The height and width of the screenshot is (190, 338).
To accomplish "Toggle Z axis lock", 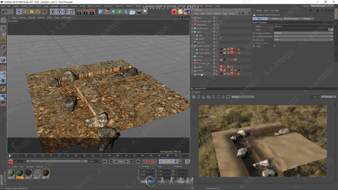I will click(65, 12).
